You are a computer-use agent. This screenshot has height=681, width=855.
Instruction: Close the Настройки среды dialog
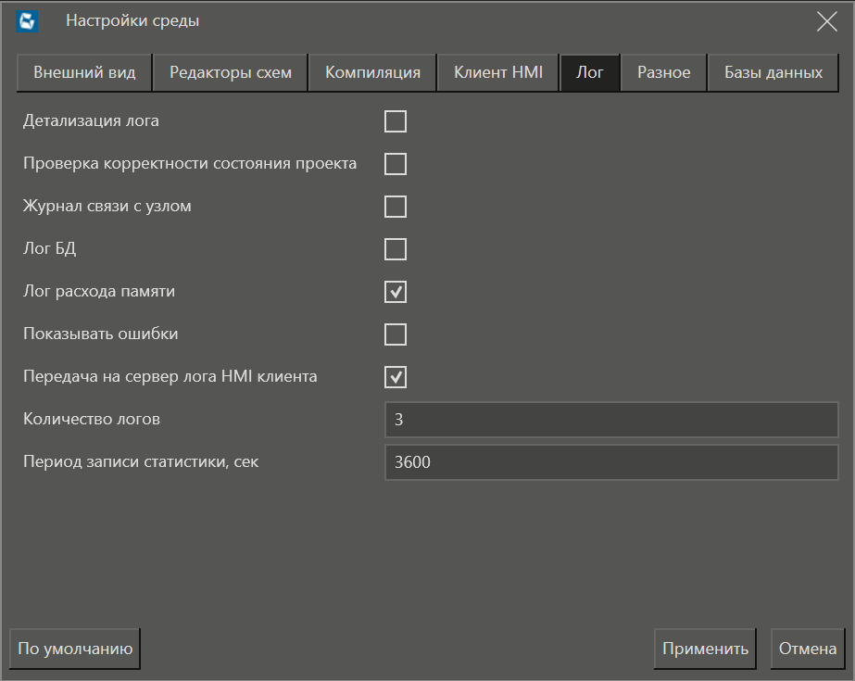(826, 21)
